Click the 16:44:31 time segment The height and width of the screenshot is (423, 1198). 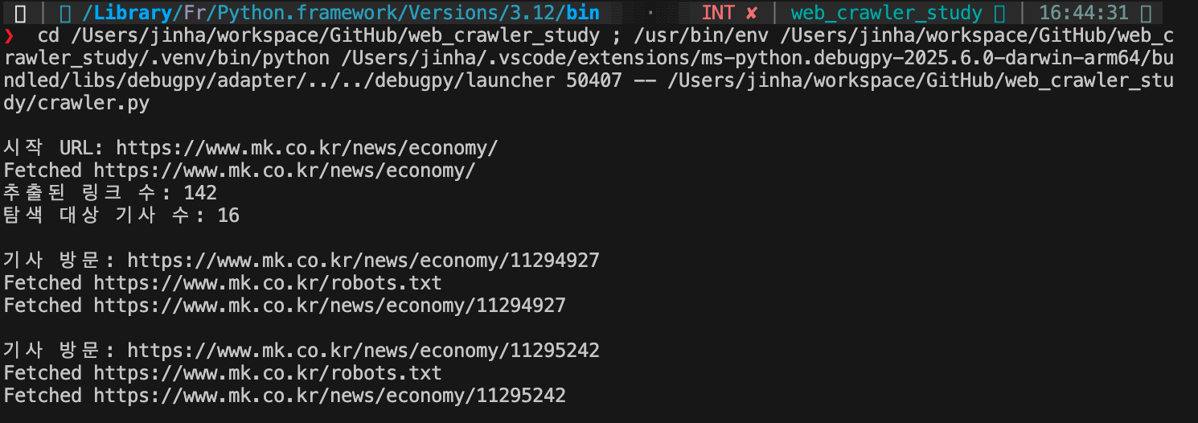click(1083, 13)
